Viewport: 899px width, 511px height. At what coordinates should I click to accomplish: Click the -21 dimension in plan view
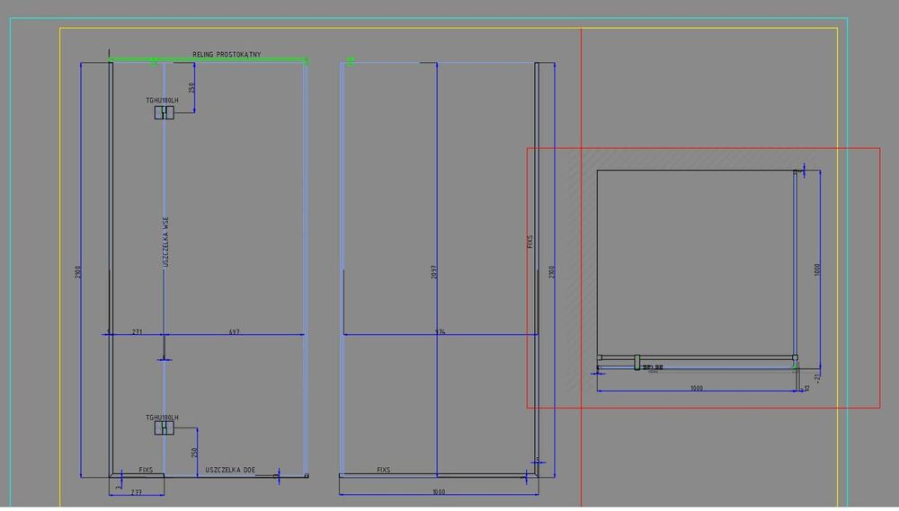tap(817, 377)
